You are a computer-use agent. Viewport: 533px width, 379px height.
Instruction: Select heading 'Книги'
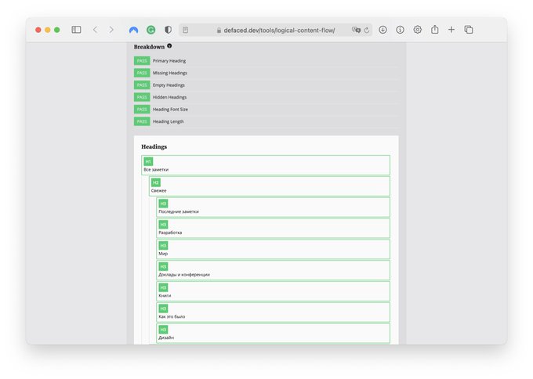(x=165, y=296)
